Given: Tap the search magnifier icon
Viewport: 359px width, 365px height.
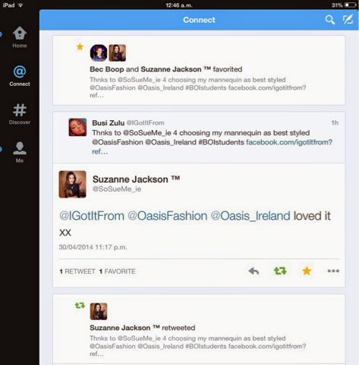Looking at the screenshot, I should coord(329,20).
